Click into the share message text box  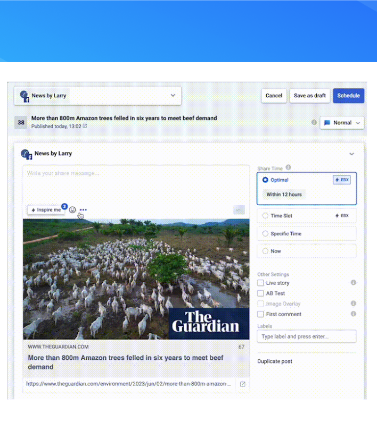136,184
